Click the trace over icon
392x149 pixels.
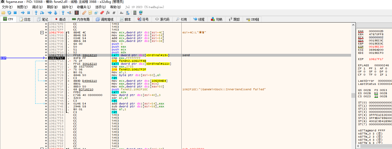click(55, 12)
